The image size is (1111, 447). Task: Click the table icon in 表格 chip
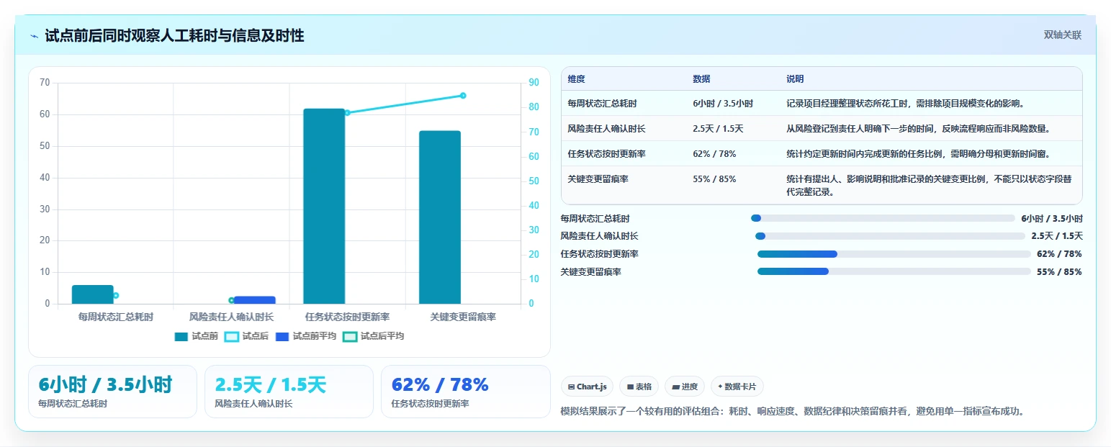(x=630, y=387)
